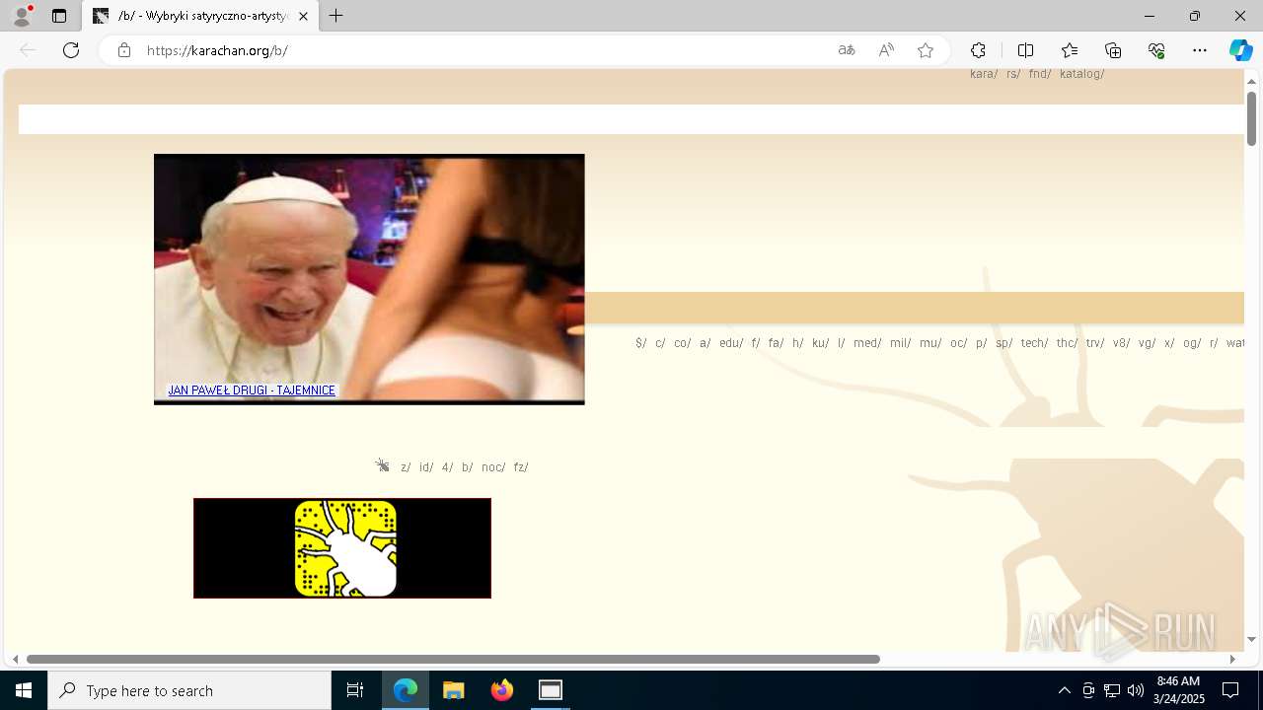Open the noc/ board link
This screenshot has width=1263, height=710.
click(x=493, y=467)
